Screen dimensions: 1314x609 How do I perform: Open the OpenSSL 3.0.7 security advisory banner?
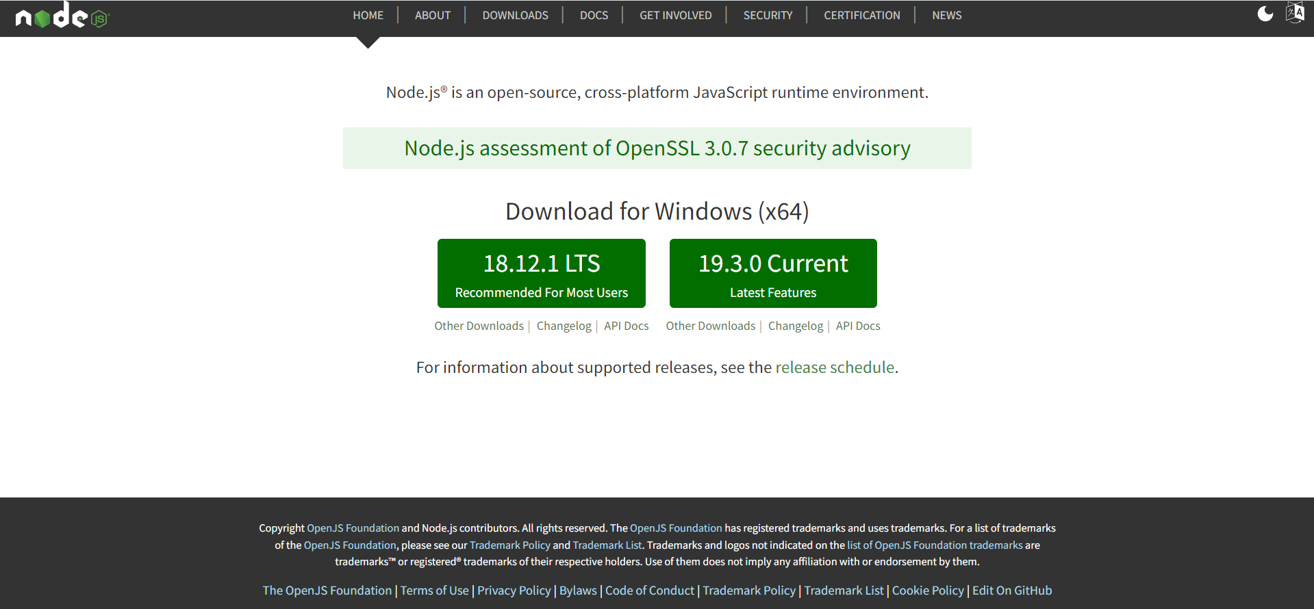click(x=657, y=148)
